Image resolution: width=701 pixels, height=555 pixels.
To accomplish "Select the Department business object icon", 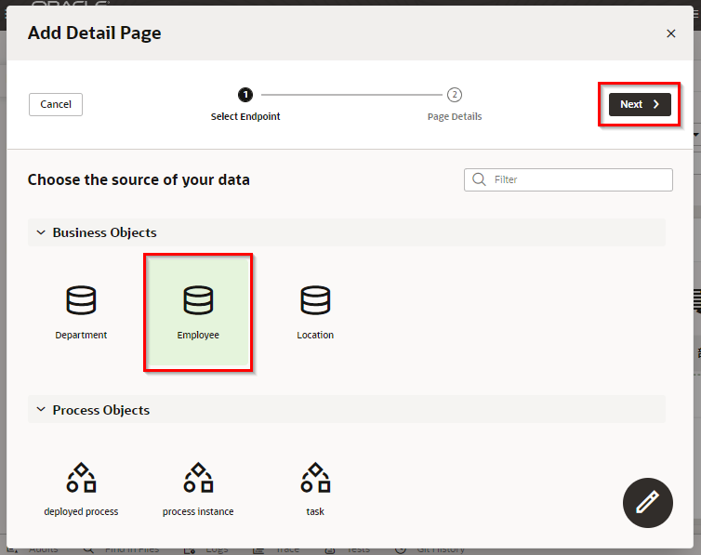I will click(81, 300).
